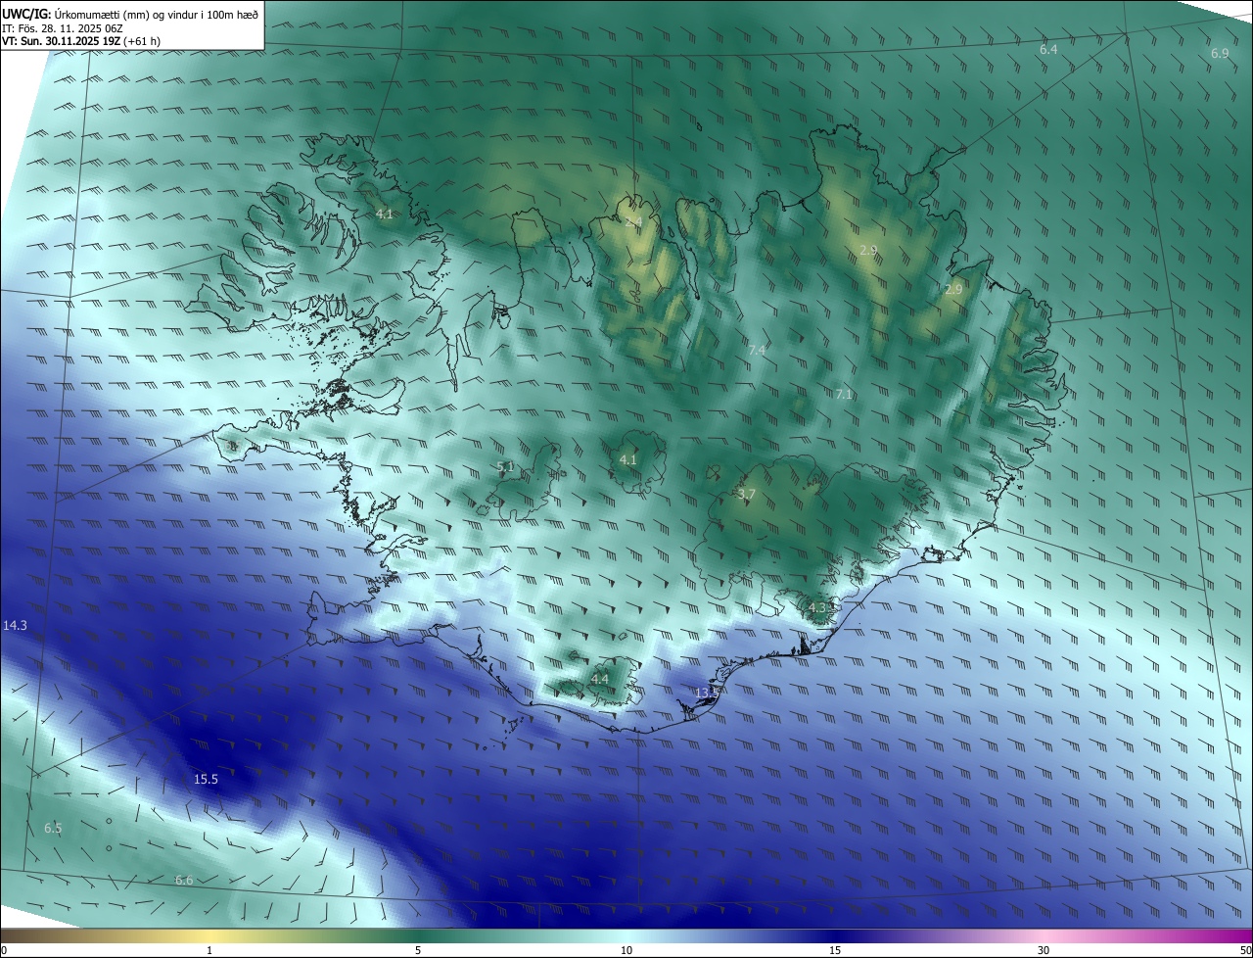The width and height of the screenshot is (1253, 958).
Task: Click the '7.1' value label
Action: click(x=844, y=394)
